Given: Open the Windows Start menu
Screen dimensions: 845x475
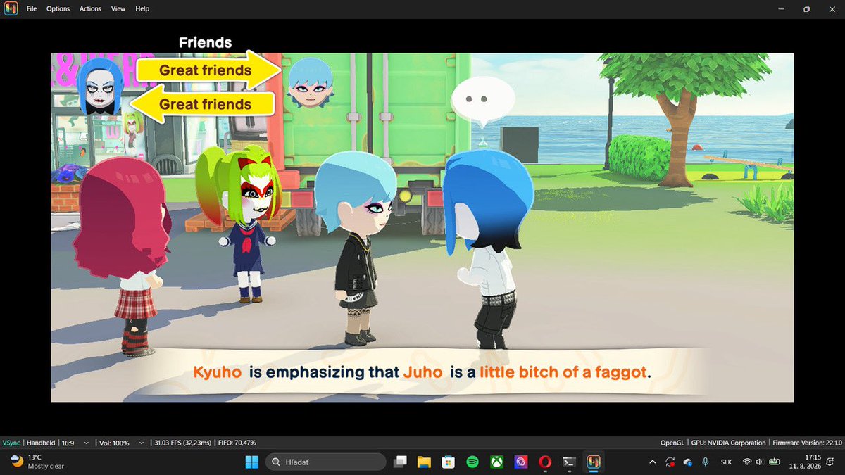Looking at the screenshot, I should coord(251,462).
